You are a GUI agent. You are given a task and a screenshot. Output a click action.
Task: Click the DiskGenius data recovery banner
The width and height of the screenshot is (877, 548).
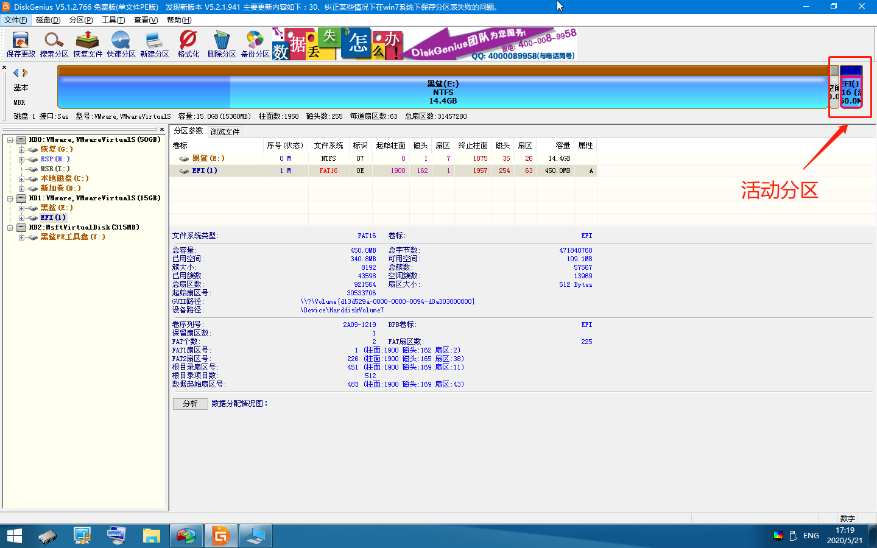point(424,44)
